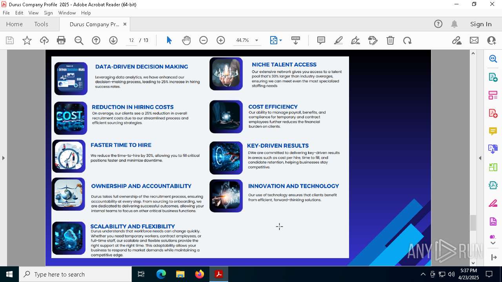Click Sign In link
This screenshot has width=502, height=282.
[x=481, y=24]
